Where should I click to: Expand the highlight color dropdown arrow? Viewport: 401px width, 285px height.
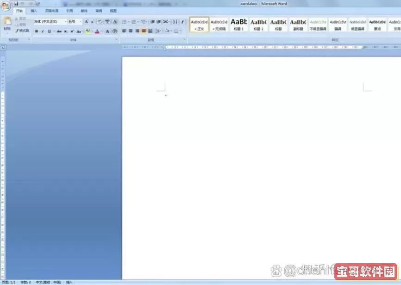[x=92, y=31]
